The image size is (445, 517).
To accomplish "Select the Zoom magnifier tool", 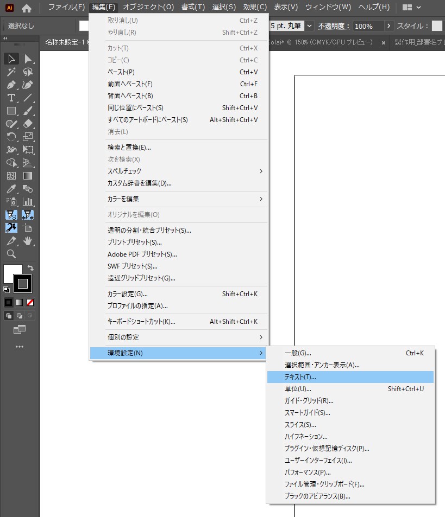I will 11,254.
